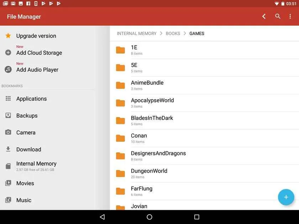Choose the Add Audio Player label
Screen dimensions: 299x224
pyautogui.click(x=37, y=70)
